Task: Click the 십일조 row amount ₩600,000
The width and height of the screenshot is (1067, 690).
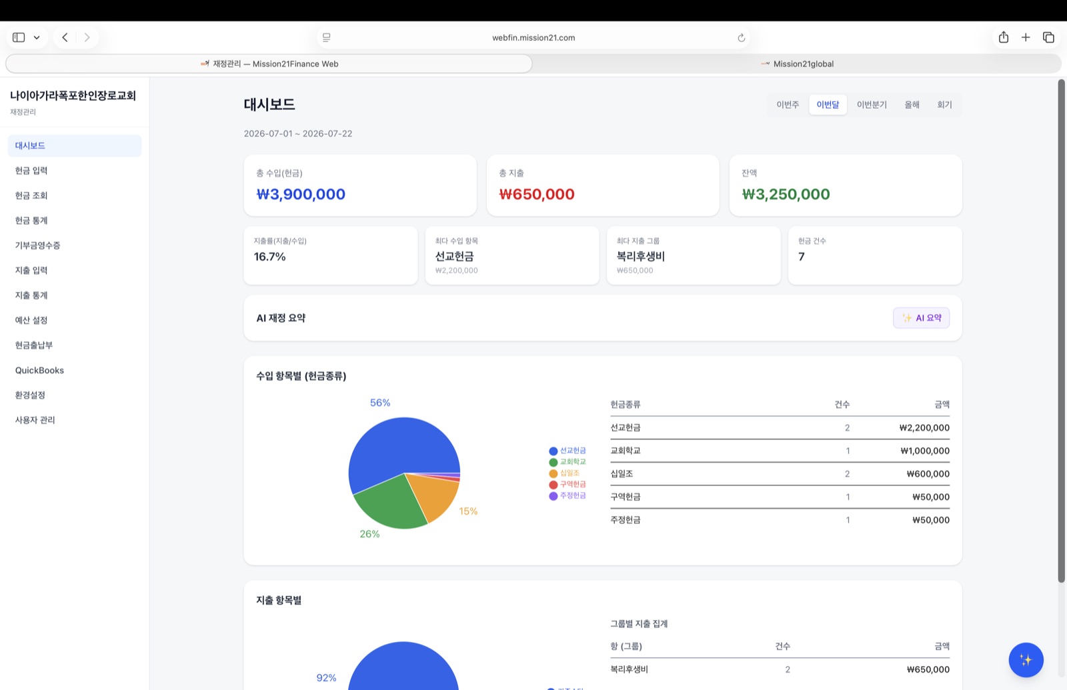Action: [x=928, y=474]
